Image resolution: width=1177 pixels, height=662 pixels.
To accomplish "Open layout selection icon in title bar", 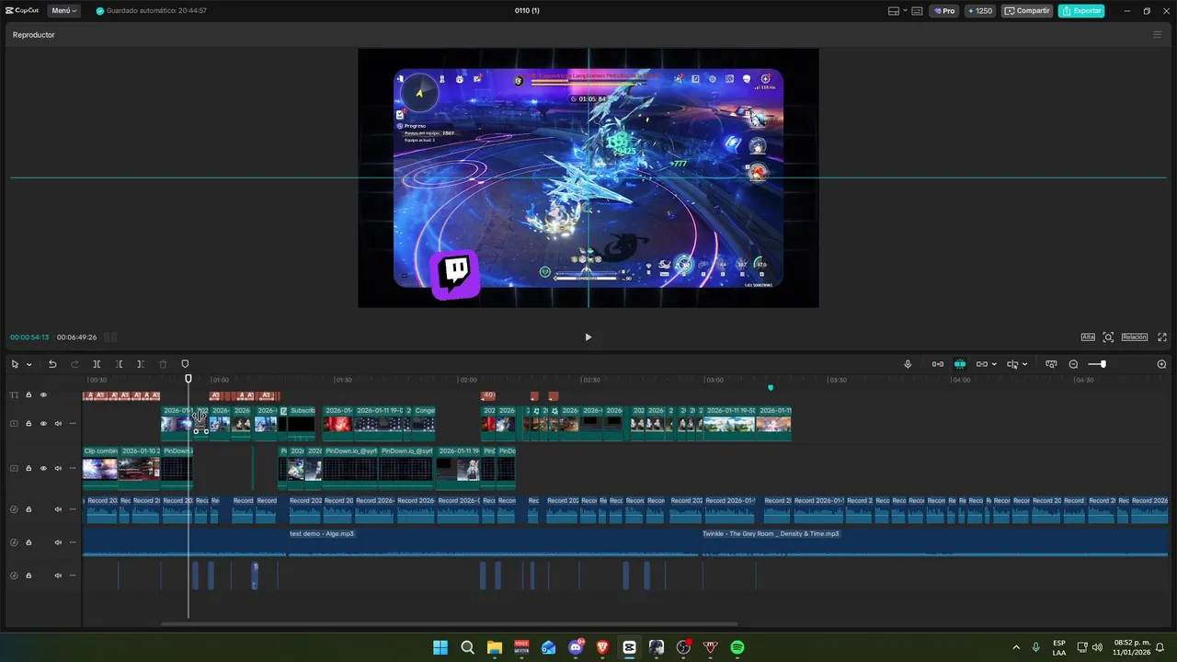I will coord(894,11).
